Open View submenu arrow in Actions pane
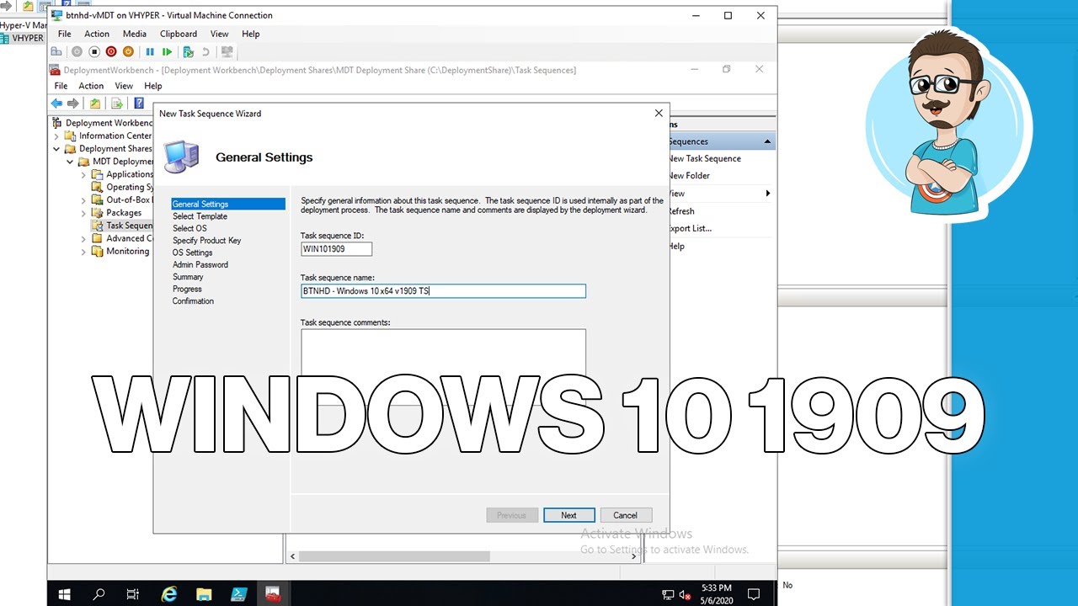 point(767,194)
